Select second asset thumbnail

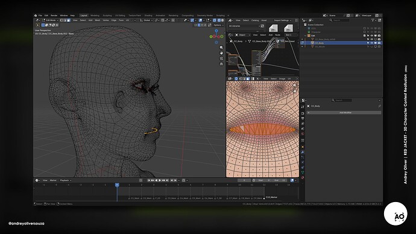(x=288, y=28)
